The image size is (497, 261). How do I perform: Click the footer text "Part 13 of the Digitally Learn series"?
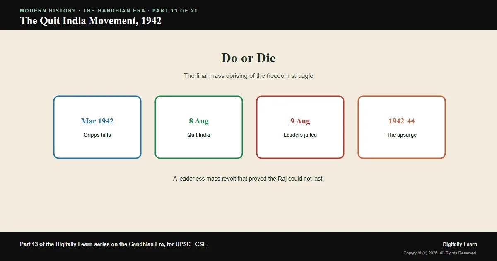pyautogui.click(x=114, y=244)
